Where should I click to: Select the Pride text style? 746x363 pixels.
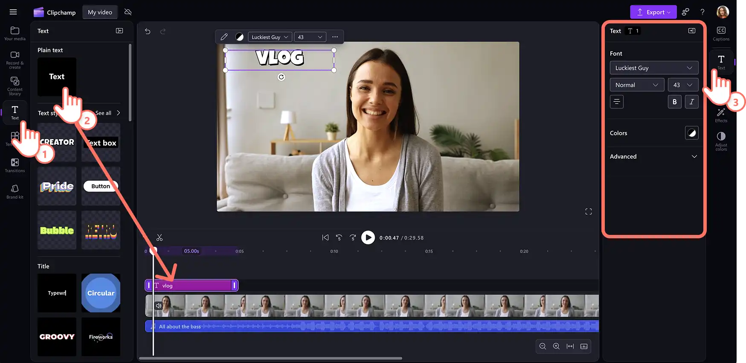[x=57, y=186]
